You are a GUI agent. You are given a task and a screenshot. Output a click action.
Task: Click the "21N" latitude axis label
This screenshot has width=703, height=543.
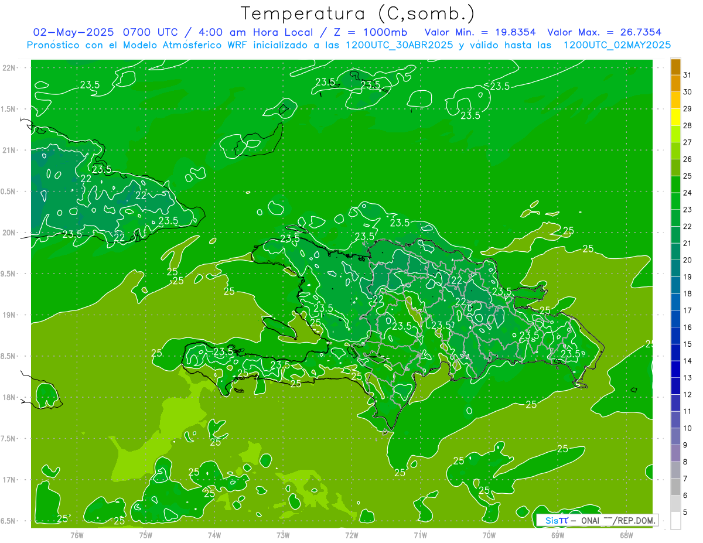click(8, 151)
